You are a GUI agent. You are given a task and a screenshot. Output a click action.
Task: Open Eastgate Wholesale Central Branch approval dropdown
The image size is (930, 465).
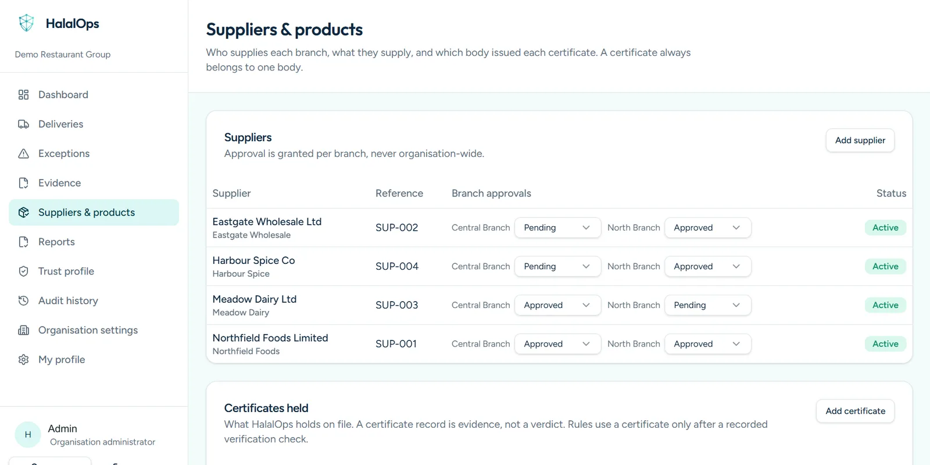tap(557, 228)
